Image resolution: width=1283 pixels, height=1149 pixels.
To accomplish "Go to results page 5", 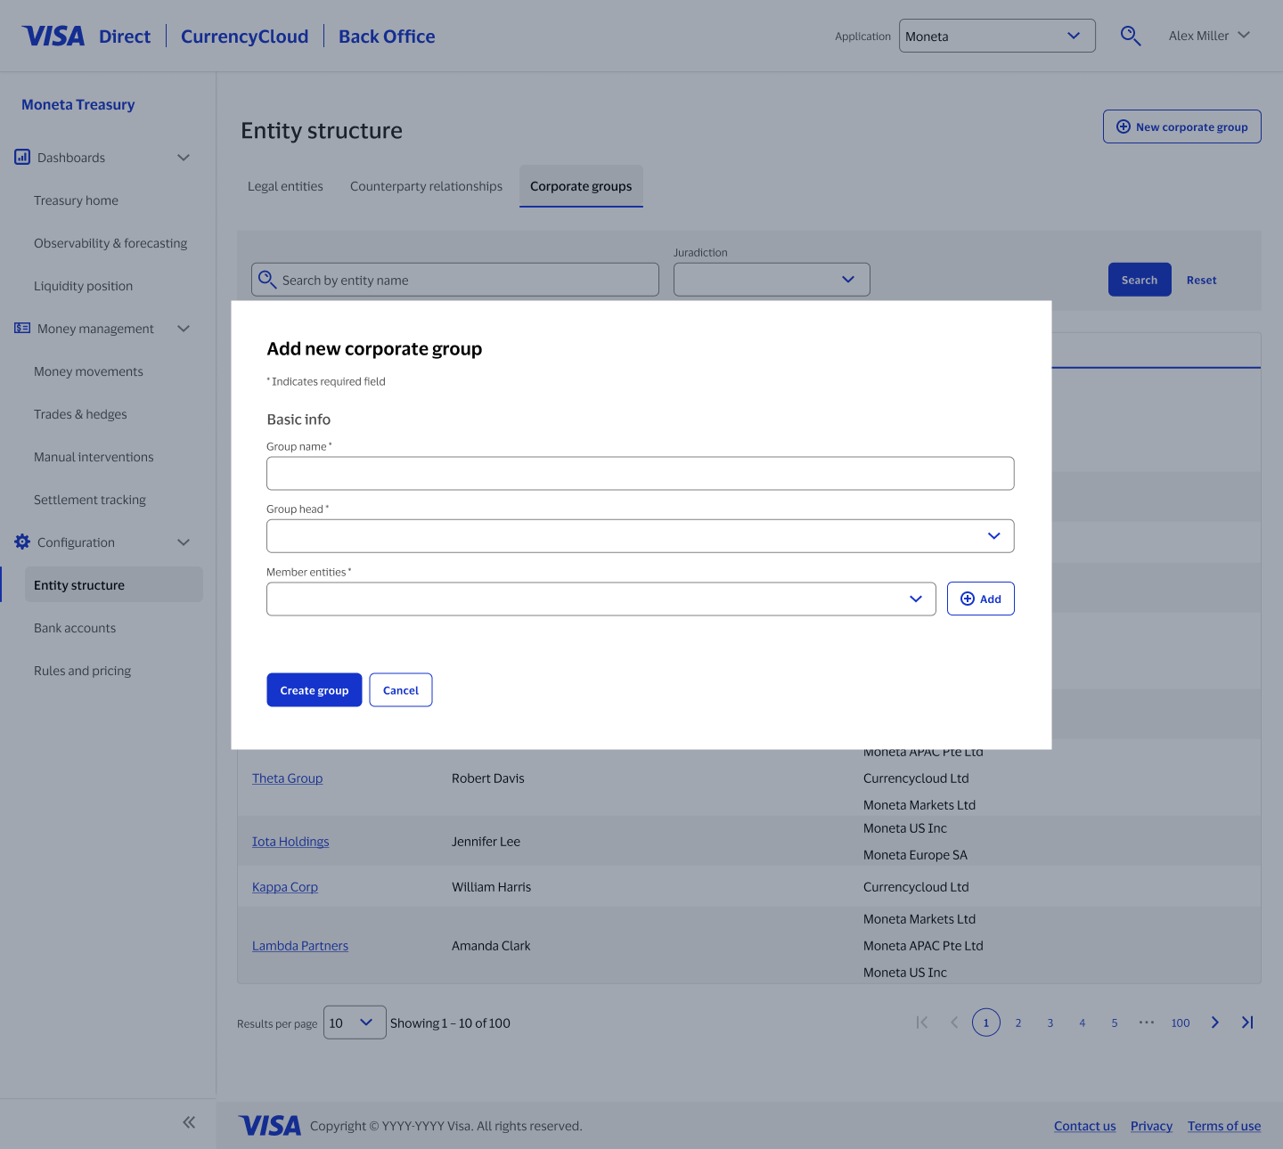I will [x=1115, y=1023].
